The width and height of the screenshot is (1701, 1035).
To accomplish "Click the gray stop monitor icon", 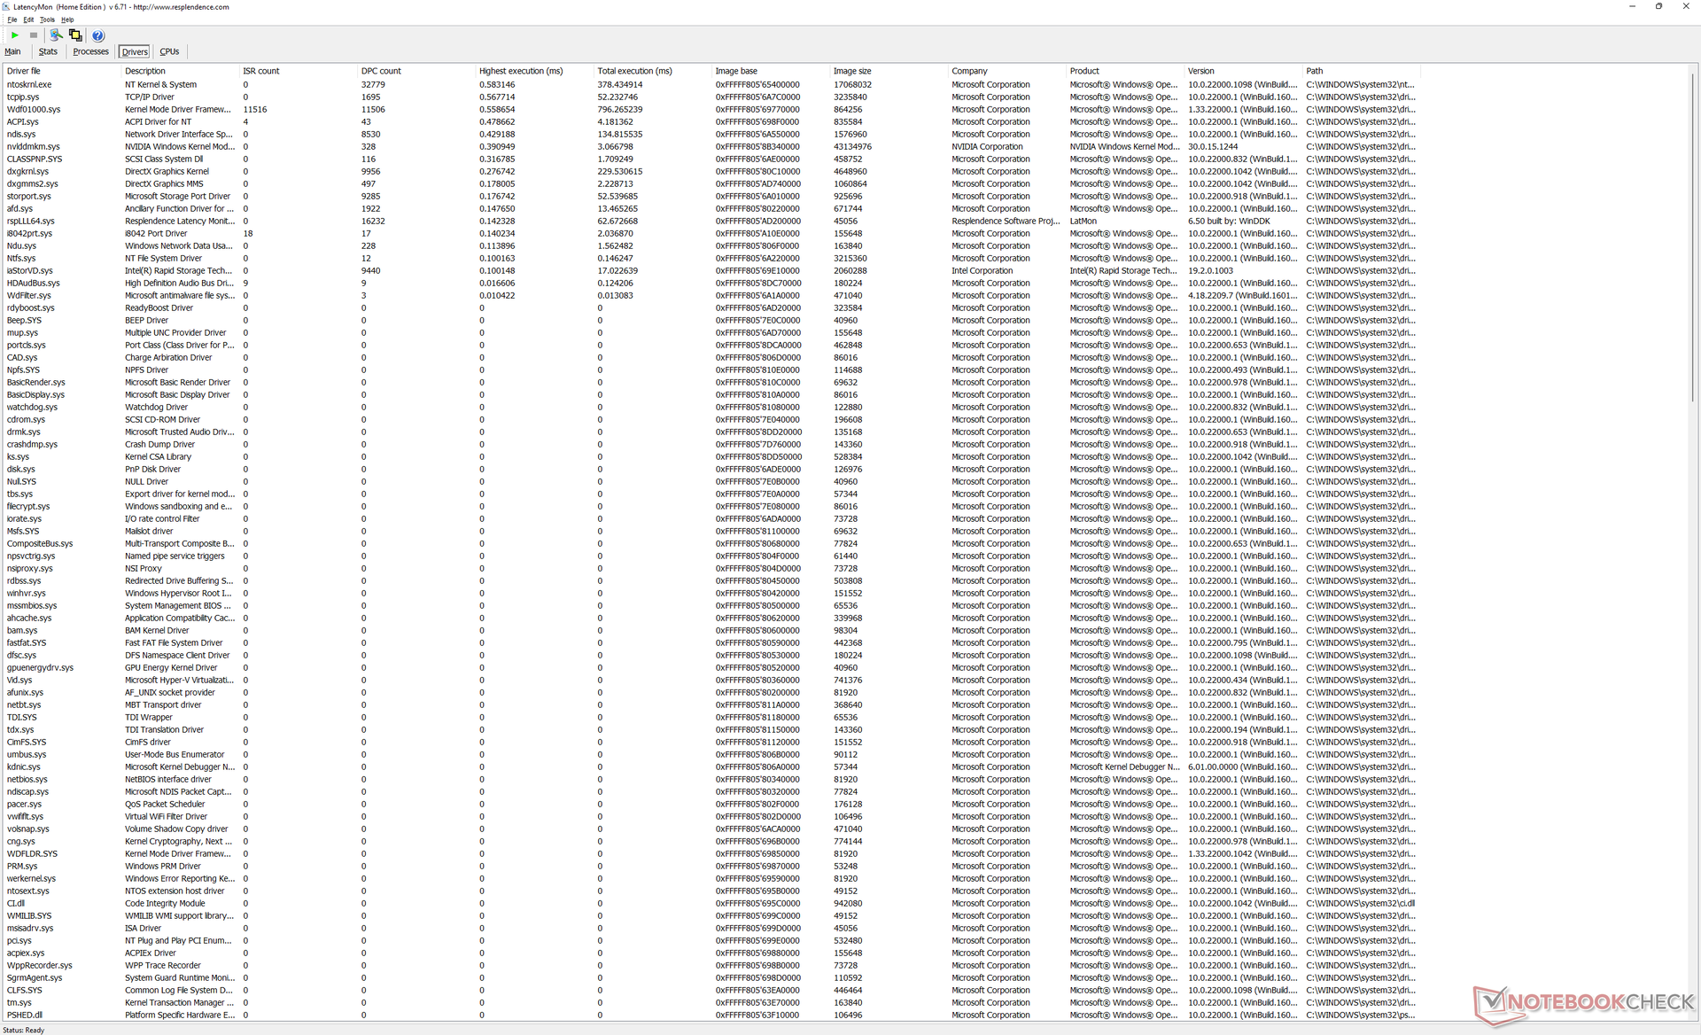I will pyautogui.click(x=34, y=35).
